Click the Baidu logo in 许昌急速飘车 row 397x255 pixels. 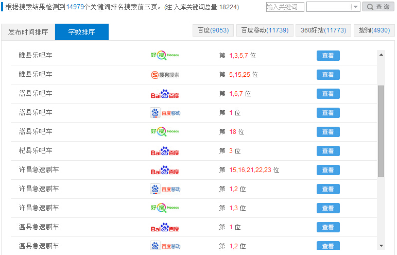click(165, 170)
